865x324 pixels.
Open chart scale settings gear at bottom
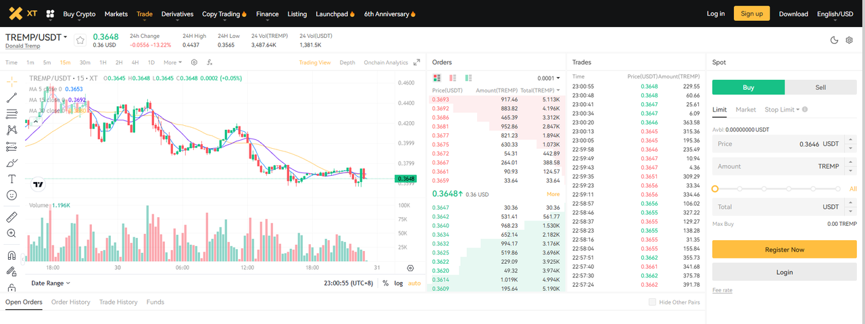[410, 269]
